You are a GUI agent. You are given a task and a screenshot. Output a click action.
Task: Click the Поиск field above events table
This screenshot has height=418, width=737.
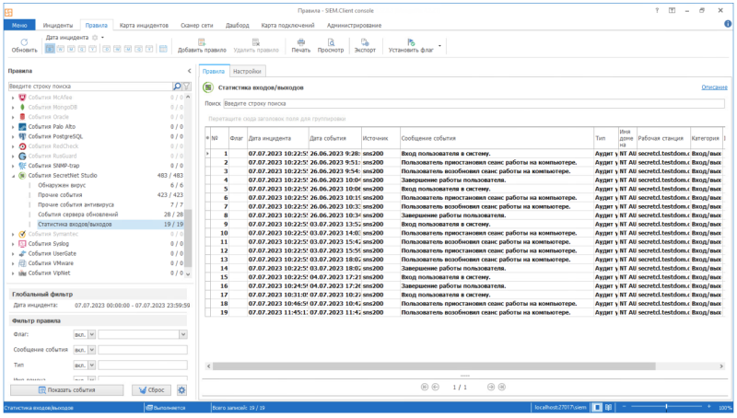[x=474, y=103]
